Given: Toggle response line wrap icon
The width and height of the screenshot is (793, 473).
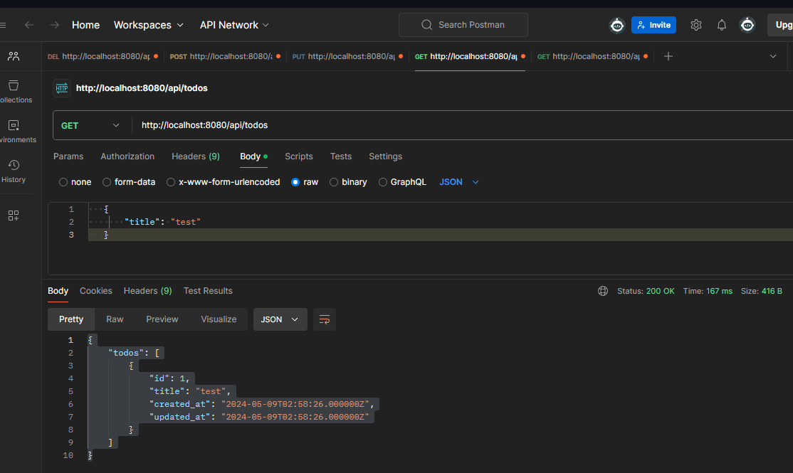Looking at the screenshot, I should click(324, 319).
